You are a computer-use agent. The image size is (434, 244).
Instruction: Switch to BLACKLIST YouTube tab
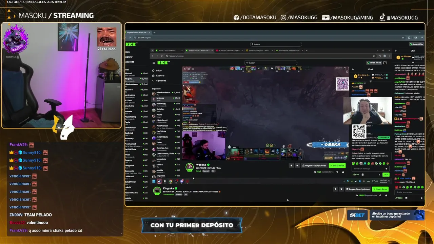coord(229,50)
